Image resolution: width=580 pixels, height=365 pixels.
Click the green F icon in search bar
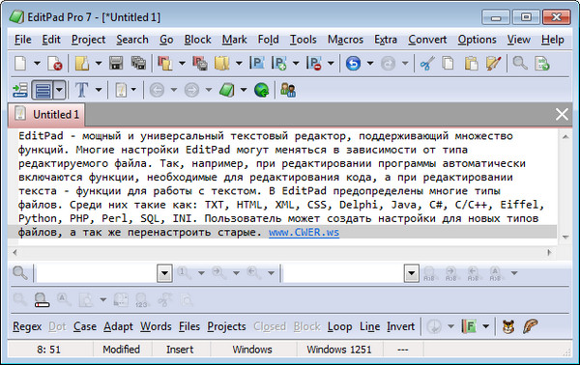click(x=469, y=326)
